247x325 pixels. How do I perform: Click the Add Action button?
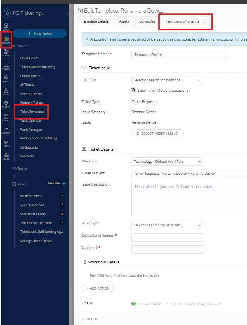point(98,288)
